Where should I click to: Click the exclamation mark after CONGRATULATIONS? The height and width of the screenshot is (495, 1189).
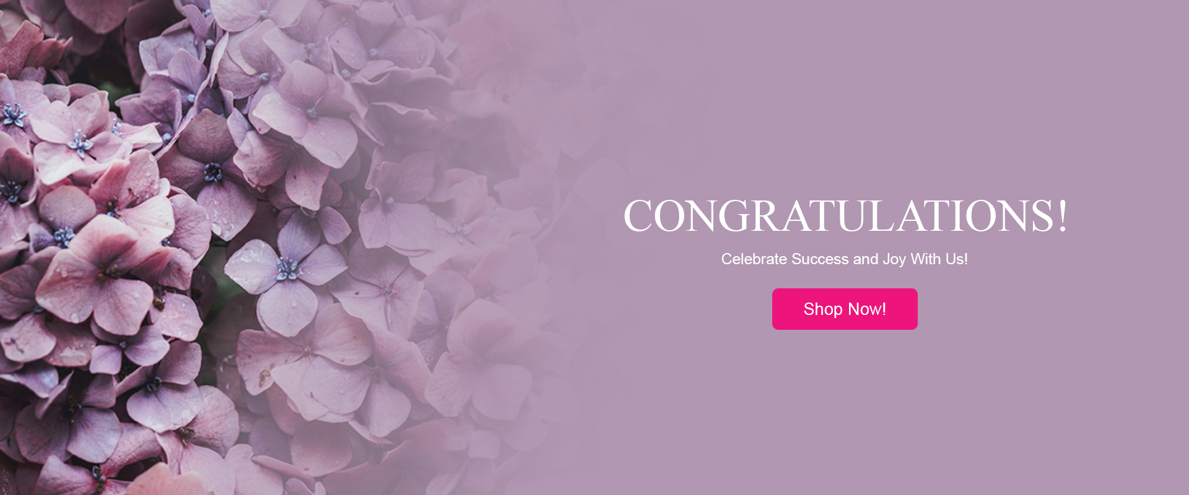[1063, 215]
